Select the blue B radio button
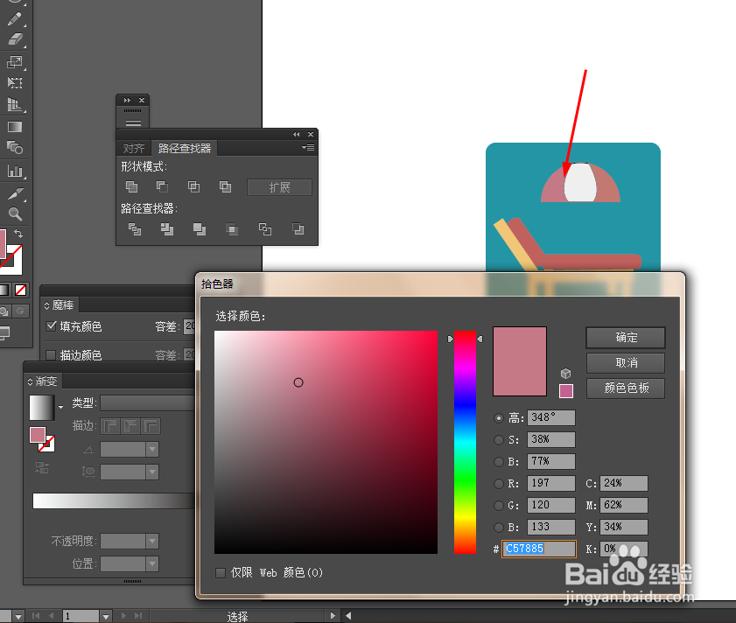 [499, 528]
